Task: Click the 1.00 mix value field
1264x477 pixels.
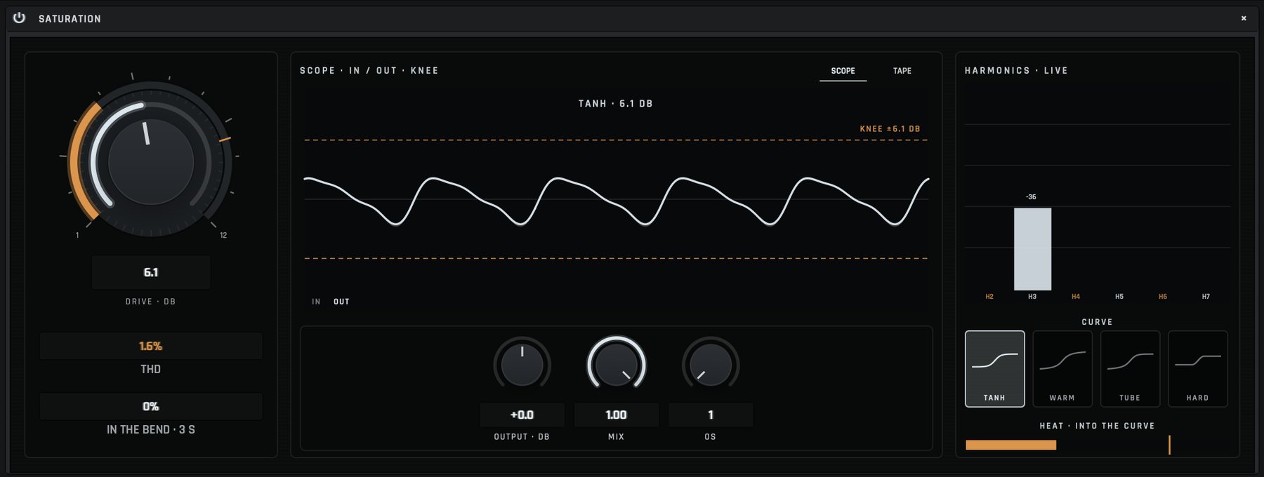Action: [616, 415]
